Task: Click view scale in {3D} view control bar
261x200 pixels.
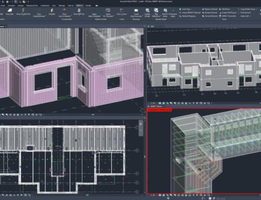Action: tap(152, 103)
